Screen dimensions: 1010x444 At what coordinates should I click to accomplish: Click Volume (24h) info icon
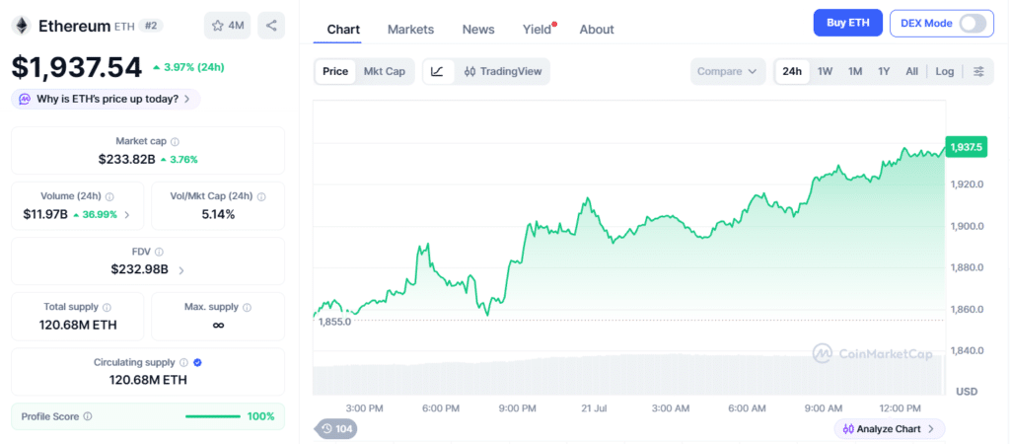(109, 196)
